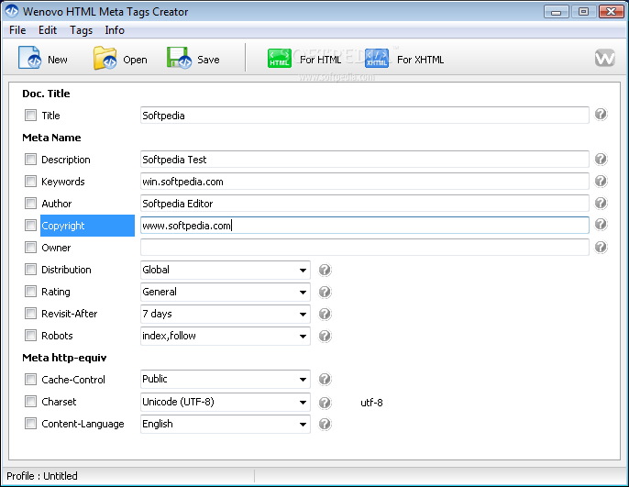Tick the Author checkbox

click(30, 204)
